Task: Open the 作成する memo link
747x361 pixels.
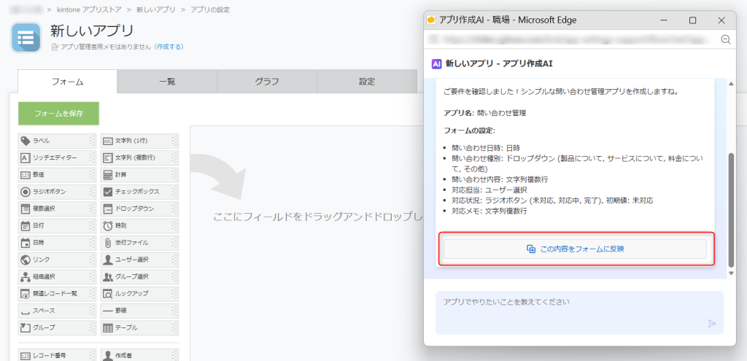Action: click(169, 47)
